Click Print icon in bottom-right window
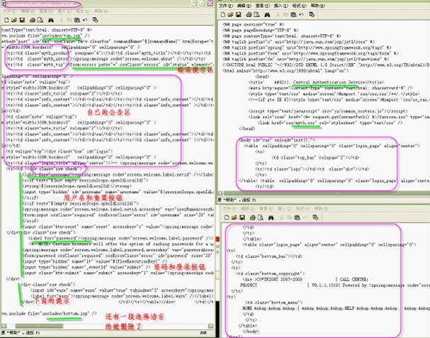 (253, 218)
